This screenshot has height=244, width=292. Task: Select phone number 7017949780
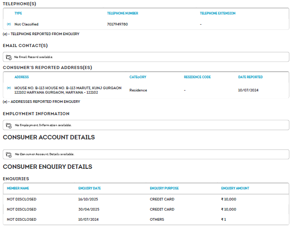117,24
